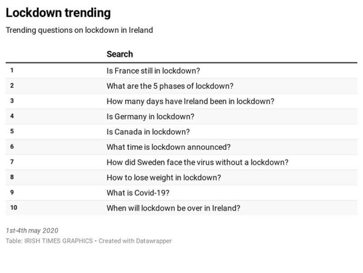Click the '1st-4th may 2020' date note

point(32,230)
